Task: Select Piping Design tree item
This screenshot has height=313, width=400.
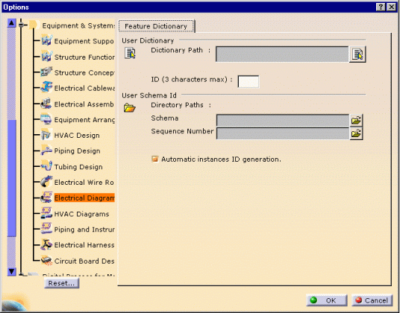Action: [x=77, y=151]
